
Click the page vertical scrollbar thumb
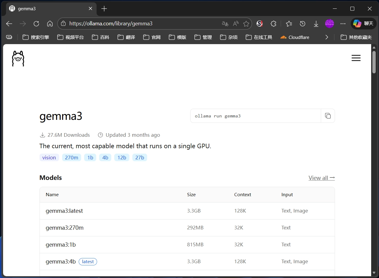click(374, 62)
